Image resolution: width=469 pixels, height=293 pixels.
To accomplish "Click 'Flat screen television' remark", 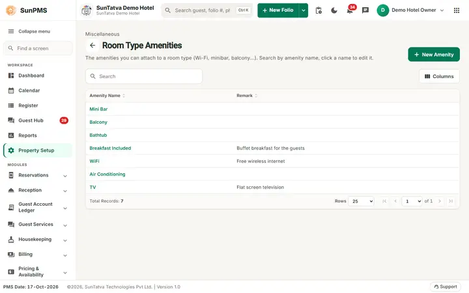I will [260, 188].
